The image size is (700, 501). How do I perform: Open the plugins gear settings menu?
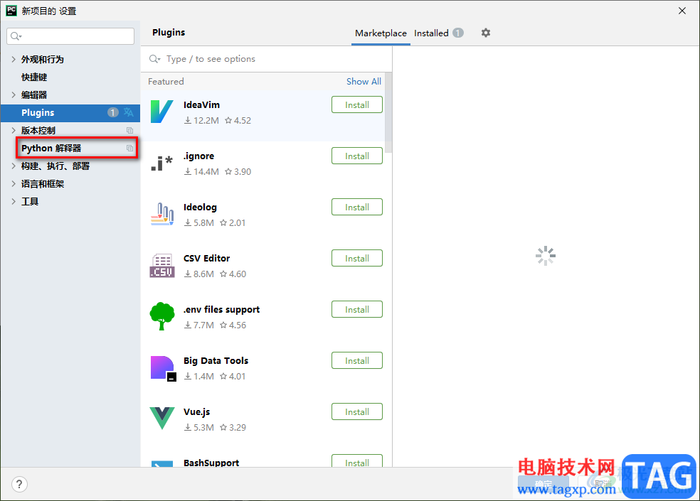486,33
